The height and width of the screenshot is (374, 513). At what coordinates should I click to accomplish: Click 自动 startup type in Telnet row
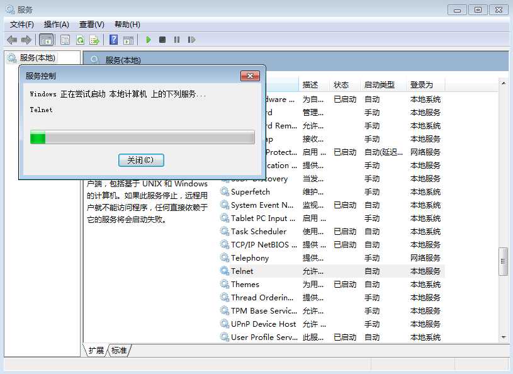coord(372,271)
